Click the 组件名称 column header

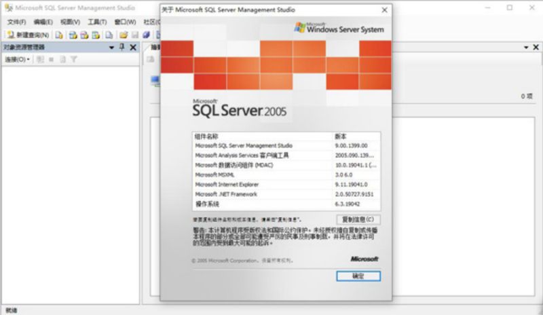point(263,136)
